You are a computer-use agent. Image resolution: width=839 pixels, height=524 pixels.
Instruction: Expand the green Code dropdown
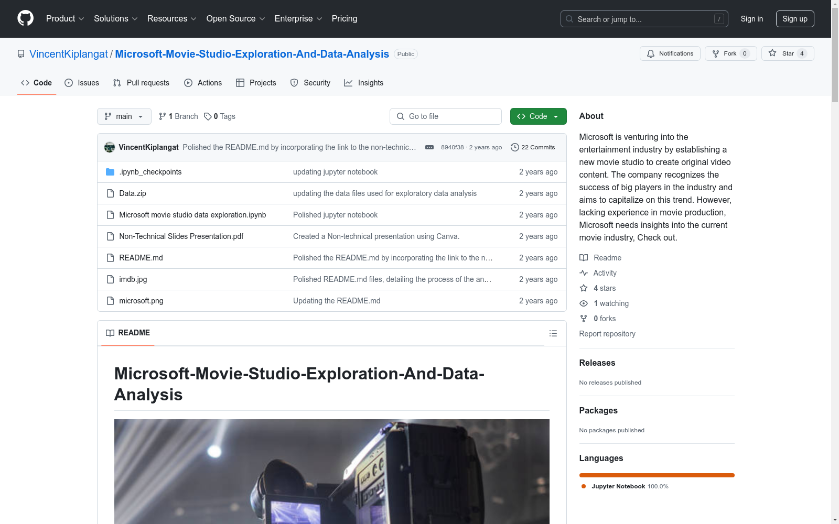click(539, 116)
